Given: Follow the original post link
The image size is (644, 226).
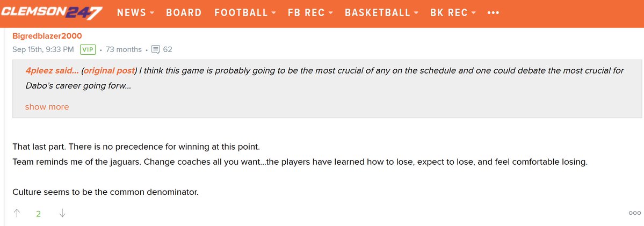Looking at the screenshot, I should [110, 71].
